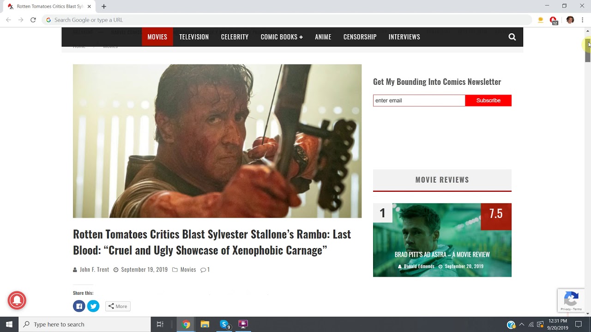The height and width of the screenshot is (332, 591).
Task: Share article via Facebook icon
Action: (79, 306)
